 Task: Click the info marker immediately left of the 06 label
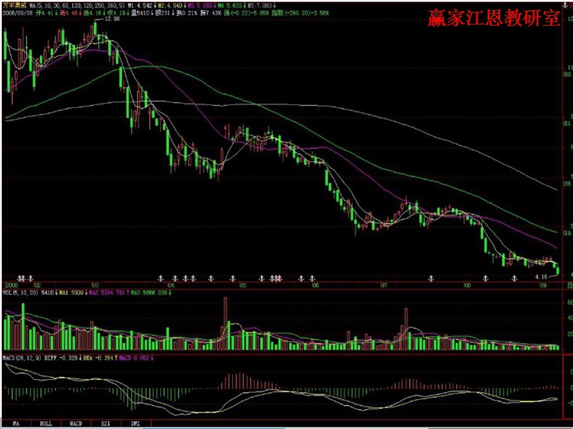point(311,278)
